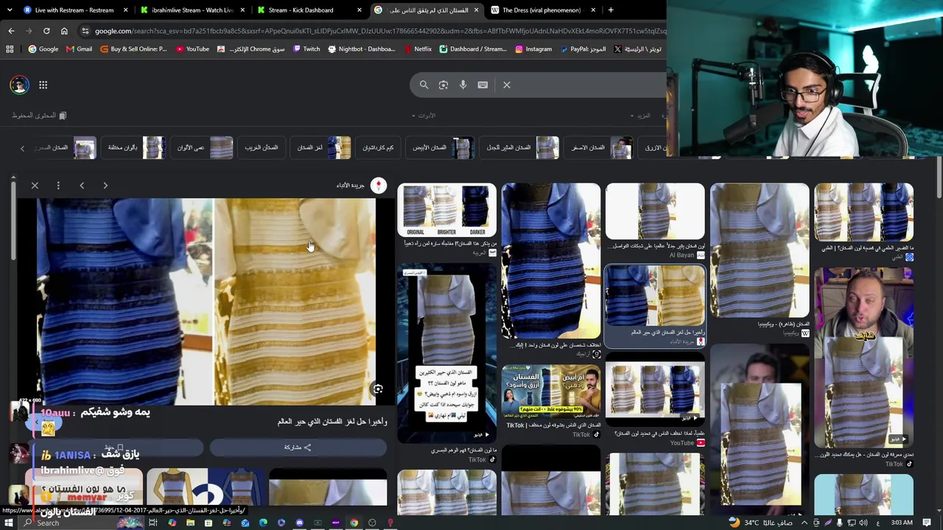Open the Nightbot Dashboard bookmark
The height and width of the screenshot is (530, 943).
362,49
